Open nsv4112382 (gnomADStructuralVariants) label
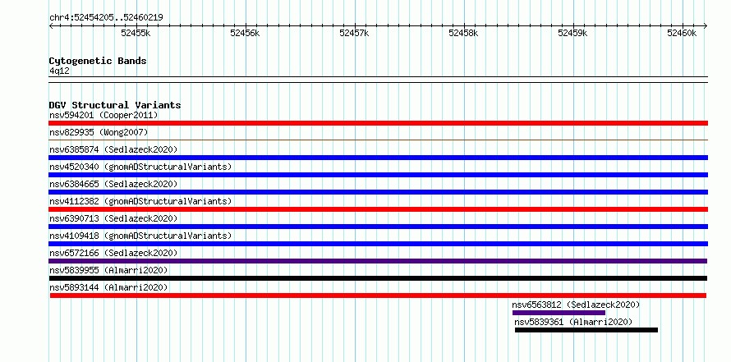 [x=140, y=201]
